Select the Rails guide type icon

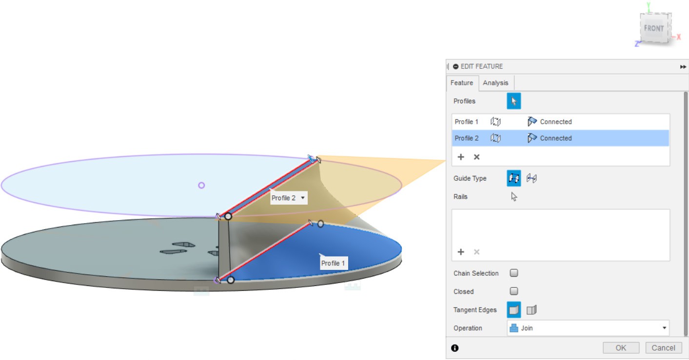(513, 179)
